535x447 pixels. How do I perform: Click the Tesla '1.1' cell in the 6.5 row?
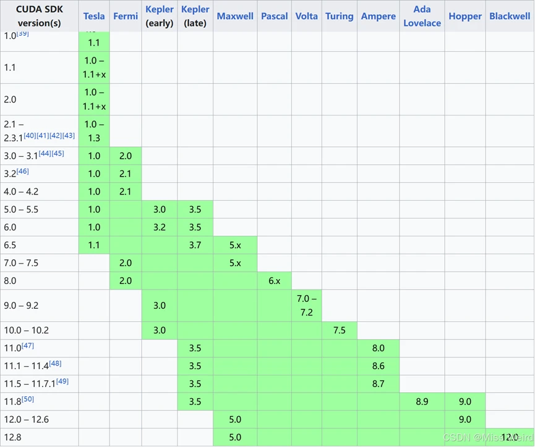click(x=94, y=245)
